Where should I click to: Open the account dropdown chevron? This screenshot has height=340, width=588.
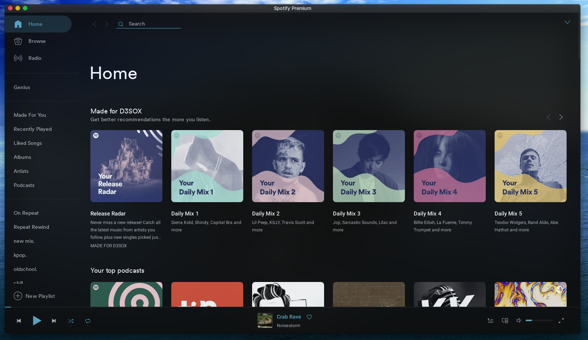(x=567, y=22)
